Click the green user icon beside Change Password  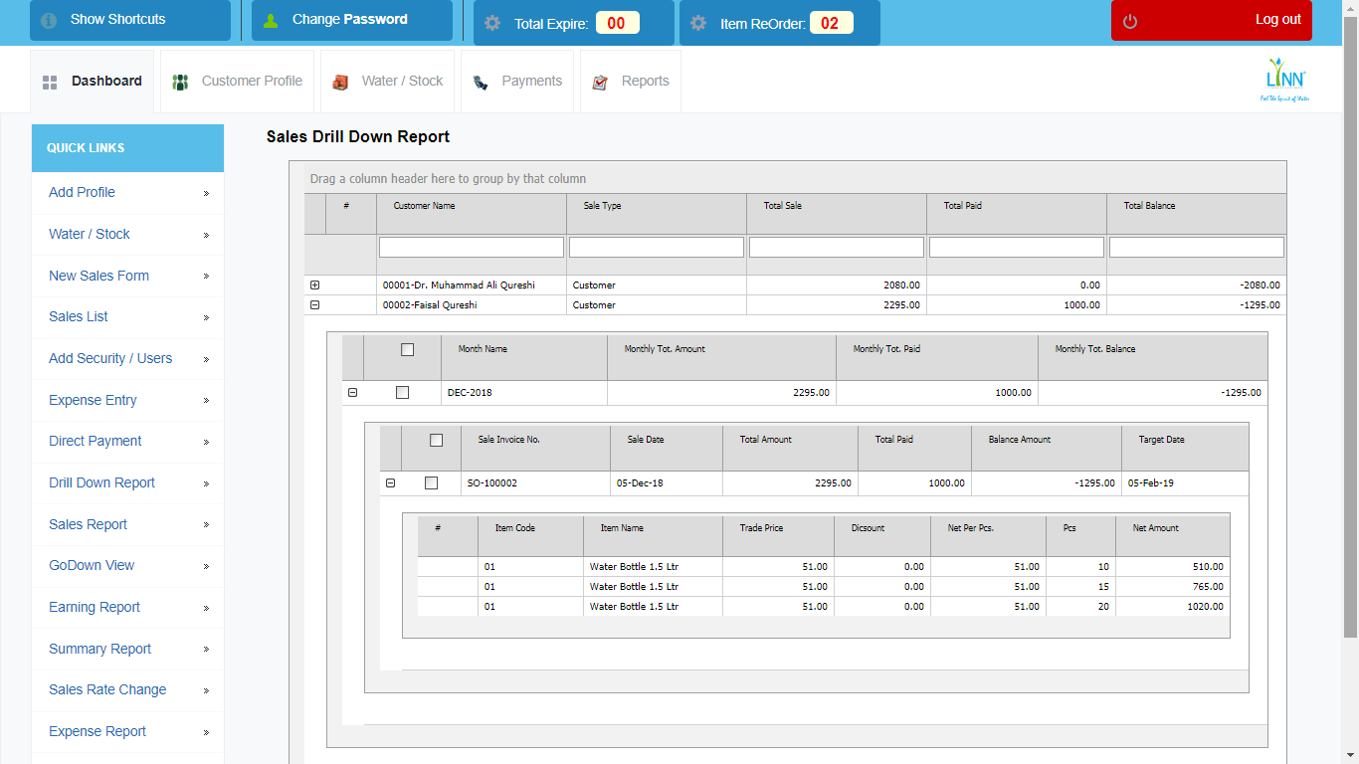271,19
